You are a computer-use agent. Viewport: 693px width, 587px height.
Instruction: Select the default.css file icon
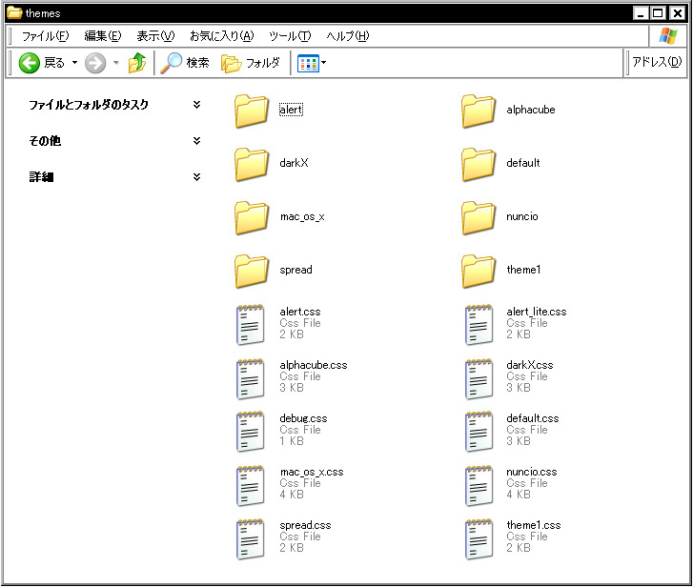479,432
